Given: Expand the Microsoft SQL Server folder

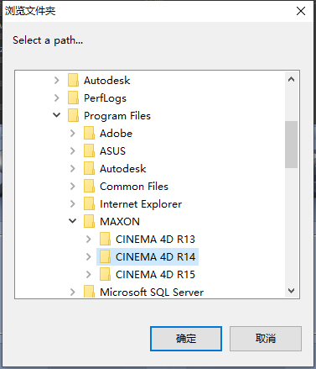Looking at the screenshot, I should tap(73, 292).
